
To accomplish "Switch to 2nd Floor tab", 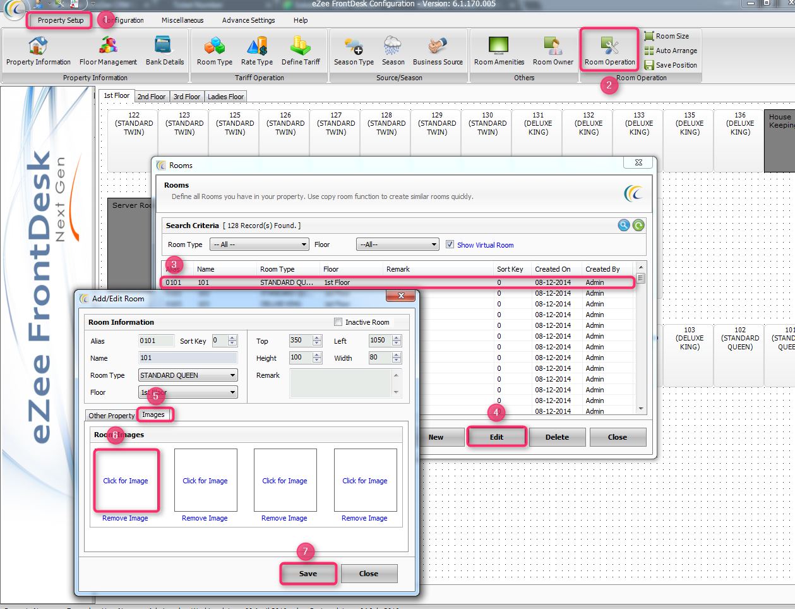I will point(152,97).
